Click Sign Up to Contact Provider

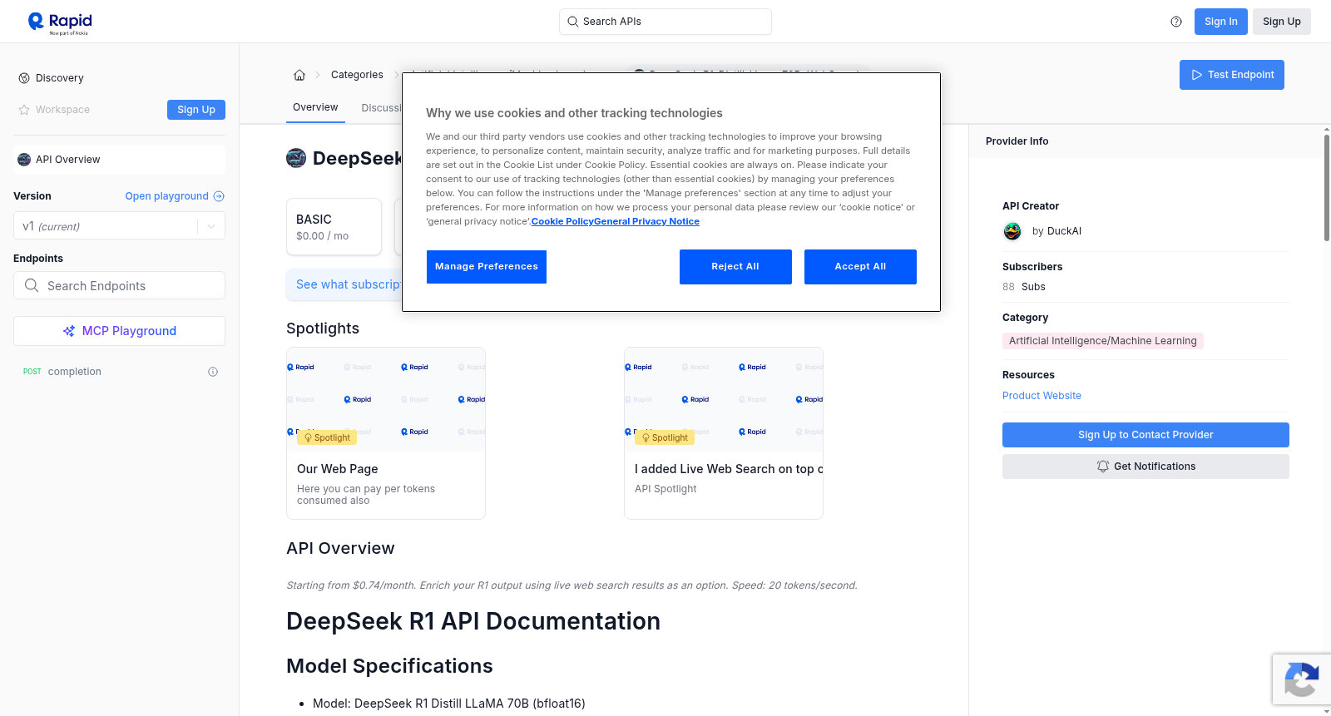coord(1145,435)
